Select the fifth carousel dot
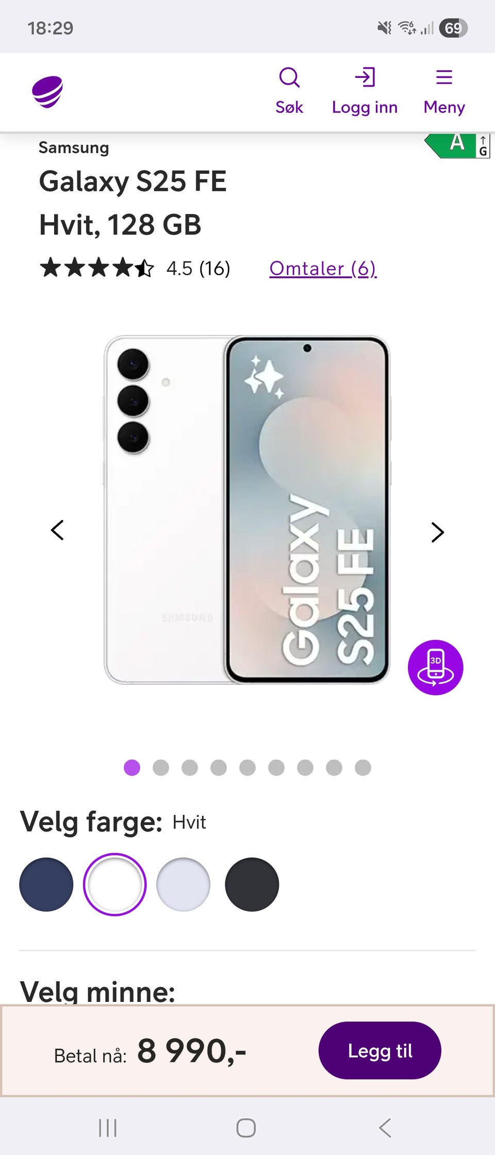The height and width of the screenshot is (1155, 495). (247, 768)
